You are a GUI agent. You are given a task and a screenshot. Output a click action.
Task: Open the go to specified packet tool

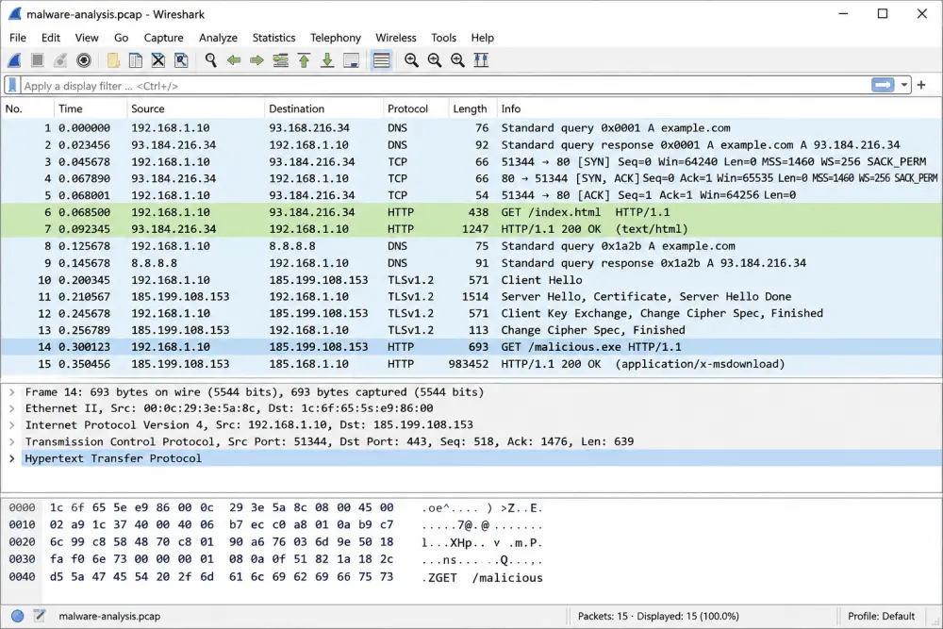tap(280, 60)
